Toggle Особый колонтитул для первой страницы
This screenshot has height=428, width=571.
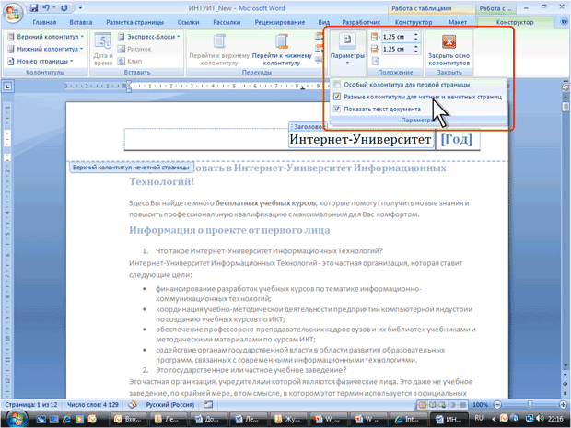402,85
